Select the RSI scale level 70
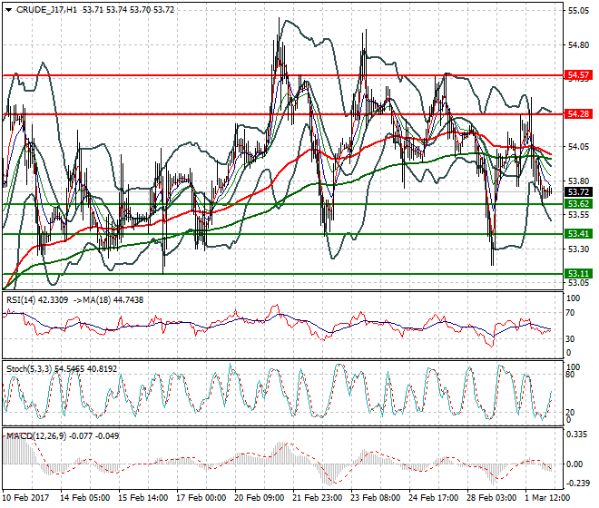Screen dimensions: 599x508 click(570, 313)
